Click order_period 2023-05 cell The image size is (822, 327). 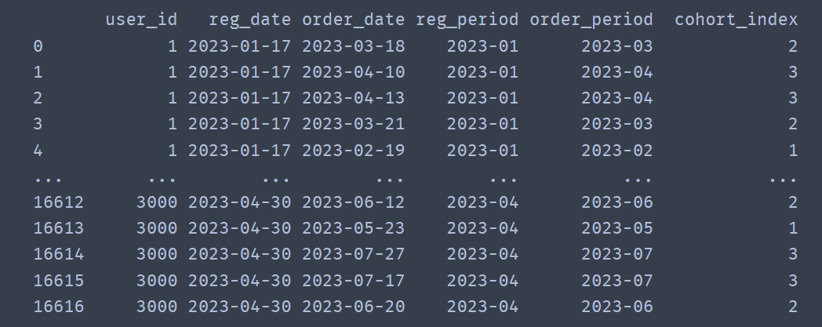click(x=617, y=228)
